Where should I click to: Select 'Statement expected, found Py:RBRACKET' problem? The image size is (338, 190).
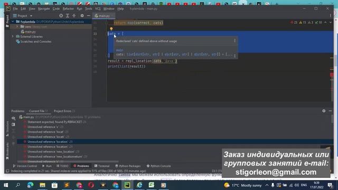55,122
